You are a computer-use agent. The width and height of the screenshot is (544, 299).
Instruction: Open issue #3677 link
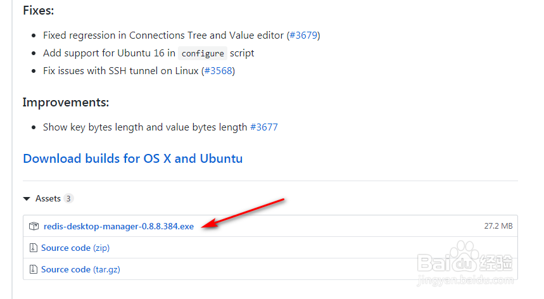point(263,127)
